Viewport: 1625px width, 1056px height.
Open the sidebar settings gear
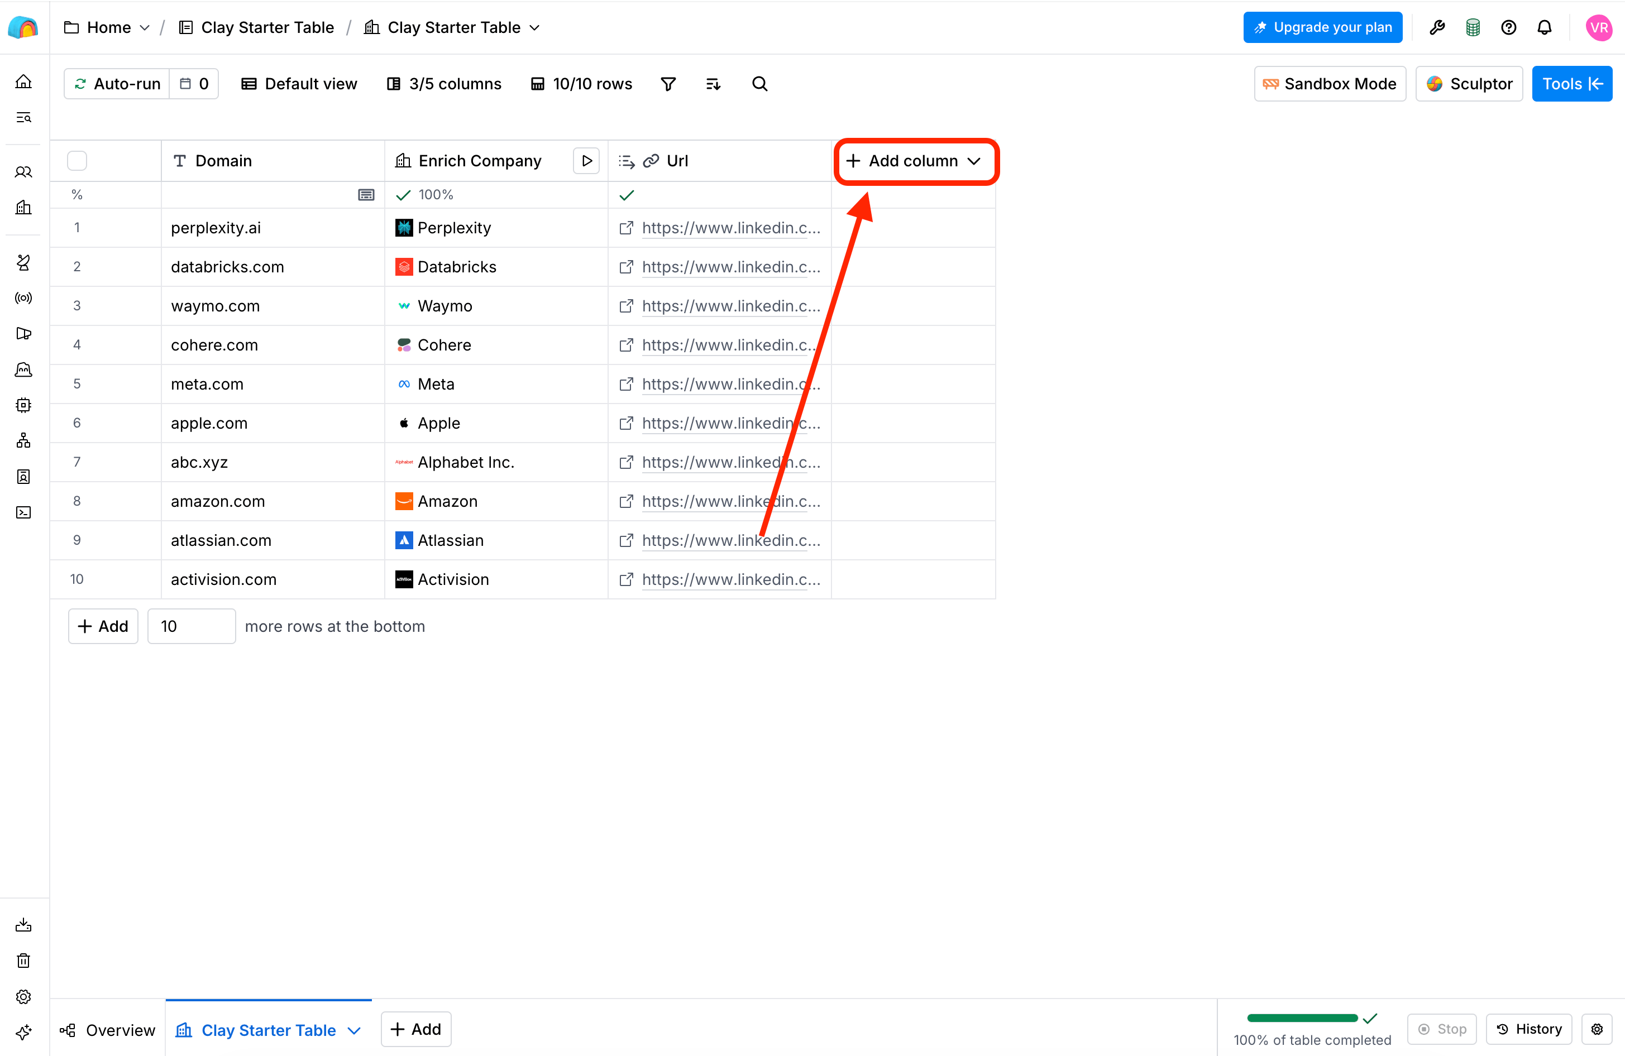coord(23,997)
